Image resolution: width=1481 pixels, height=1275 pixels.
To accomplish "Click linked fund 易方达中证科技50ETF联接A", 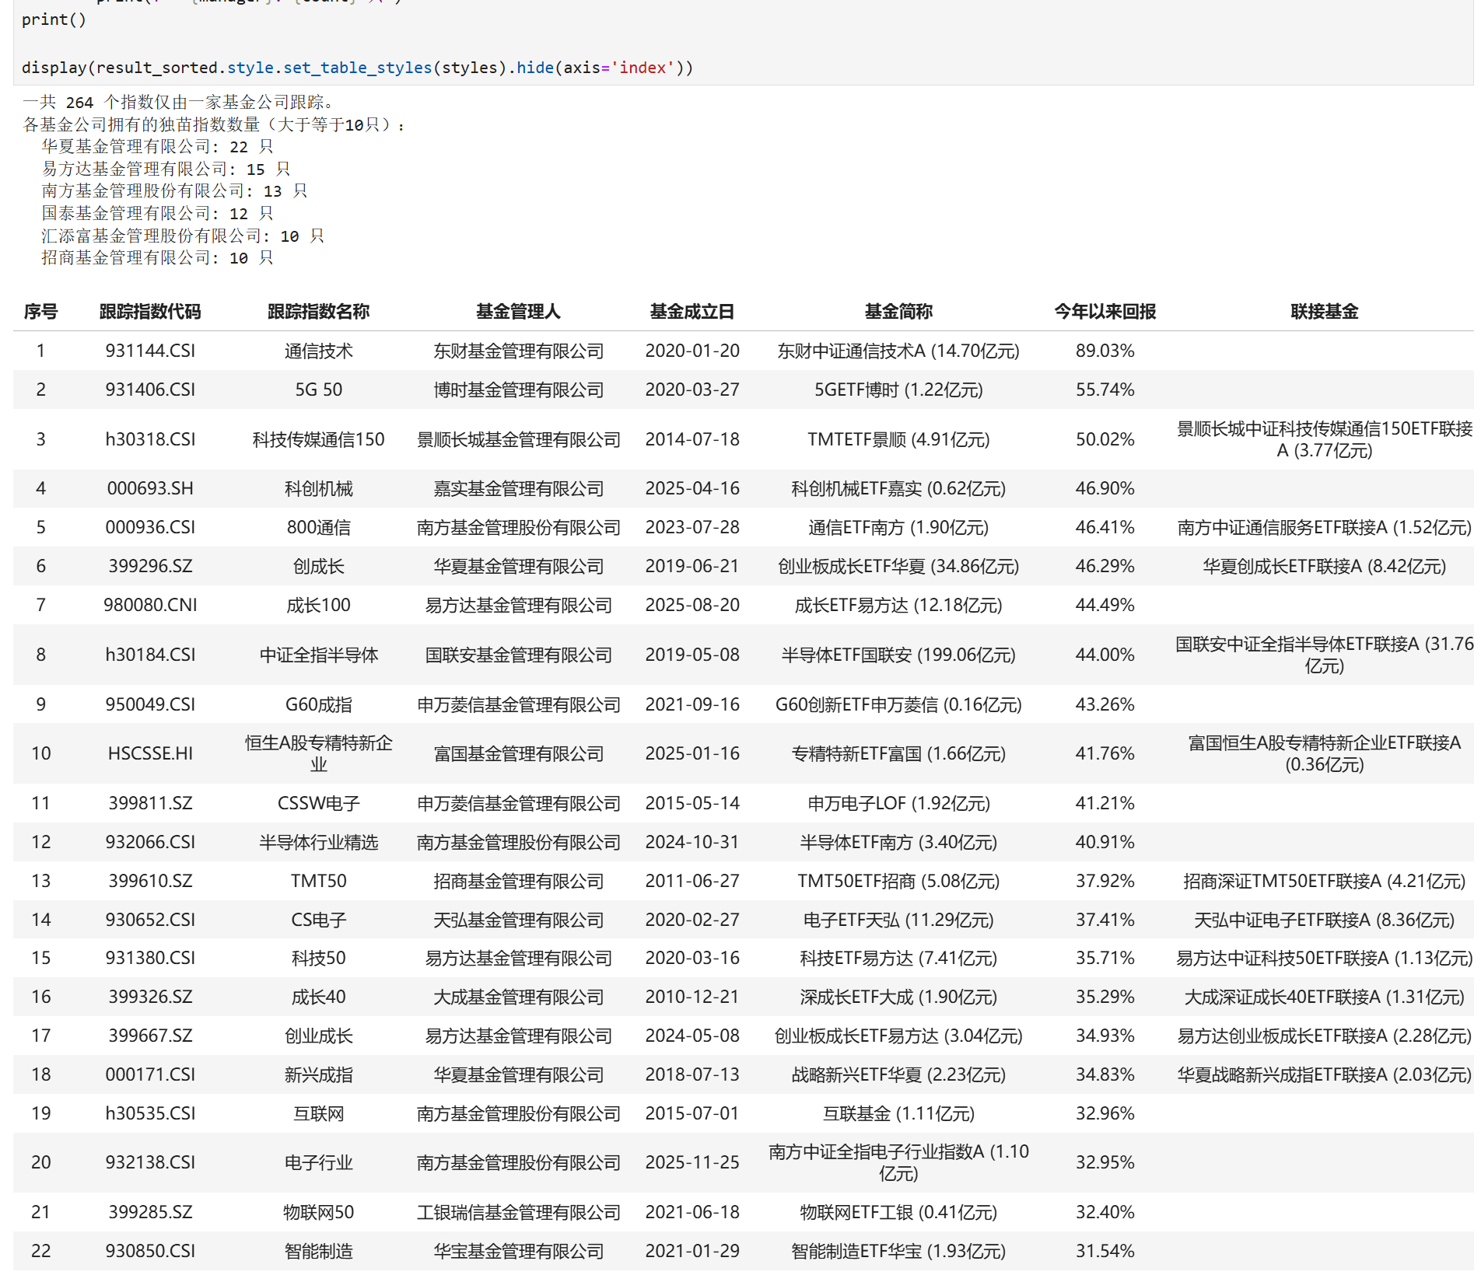I will 1324,958.
